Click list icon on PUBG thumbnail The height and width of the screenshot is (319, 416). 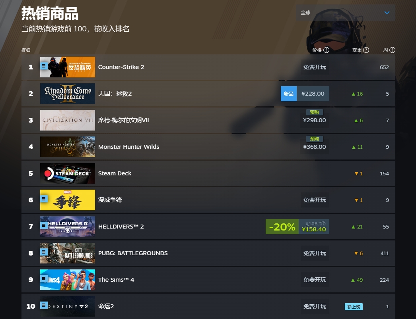coord(44,252)
